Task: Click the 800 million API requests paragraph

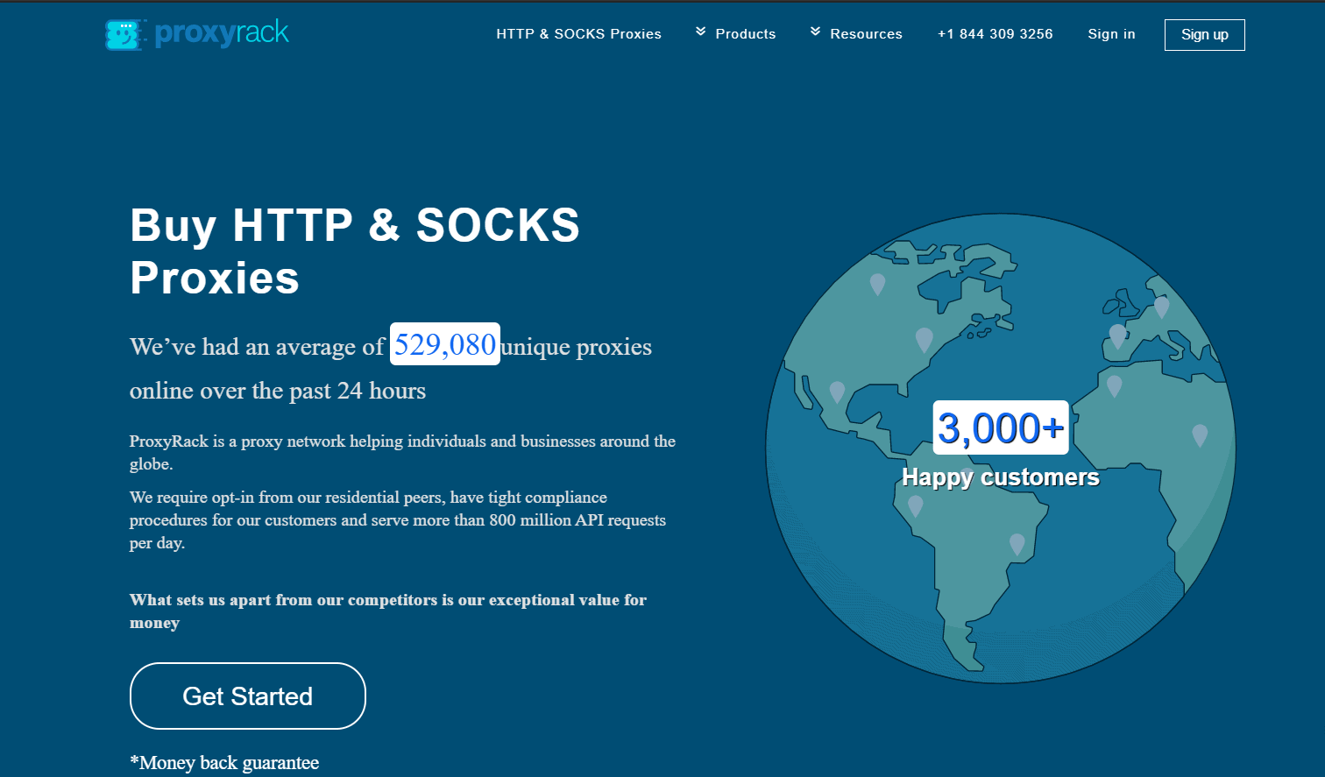Action: click(398, 520)
